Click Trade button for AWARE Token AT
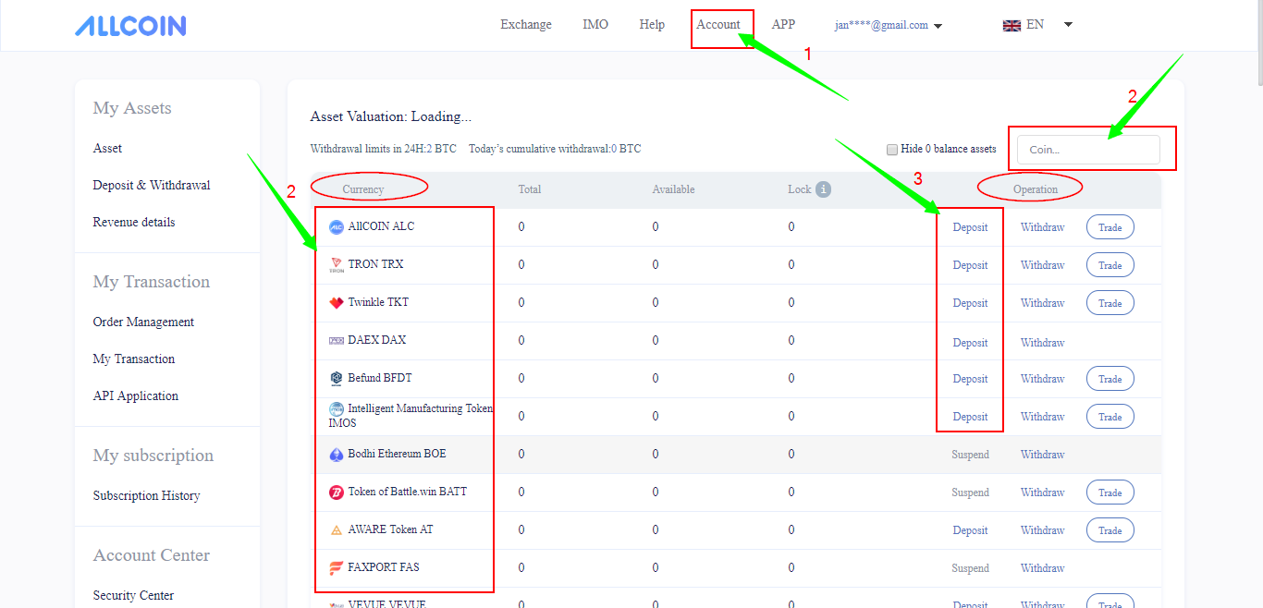This screenshot has width=1263, height=608. point(1110,530)
